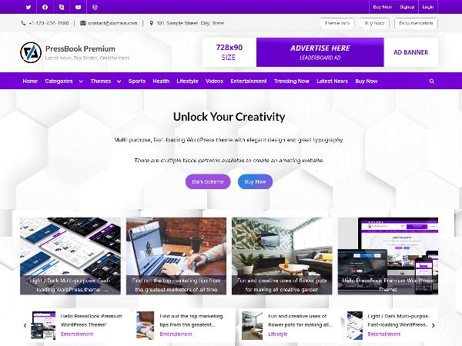Viewport: 462px width, 346px height.
Task: Go to previous carousel slide arrow
Action: [25, 325]
